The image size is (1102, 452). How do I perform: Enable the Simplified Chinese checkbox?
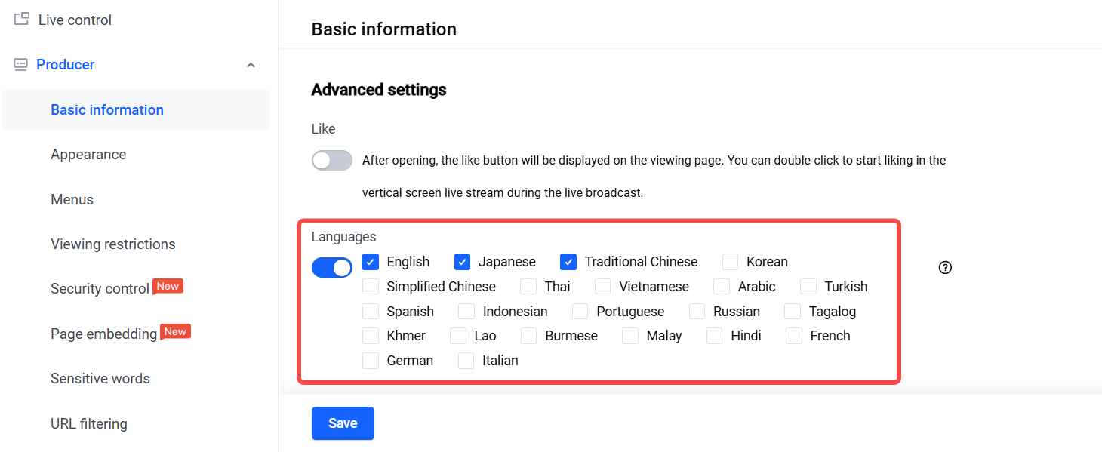[371, 287]
